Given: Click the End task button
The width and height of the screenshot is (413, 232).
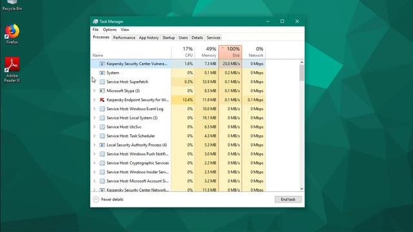Looking at the screenshot, I should click(288, 199).
